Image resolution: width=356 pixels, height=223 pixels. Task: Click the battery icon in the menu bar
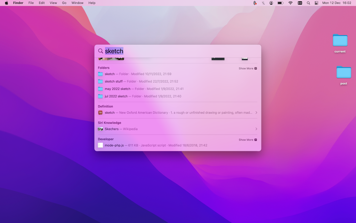[x=280, y=3]
